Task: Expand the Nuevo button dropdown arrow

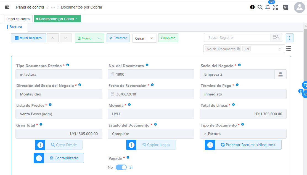Action: click(99, 38)
